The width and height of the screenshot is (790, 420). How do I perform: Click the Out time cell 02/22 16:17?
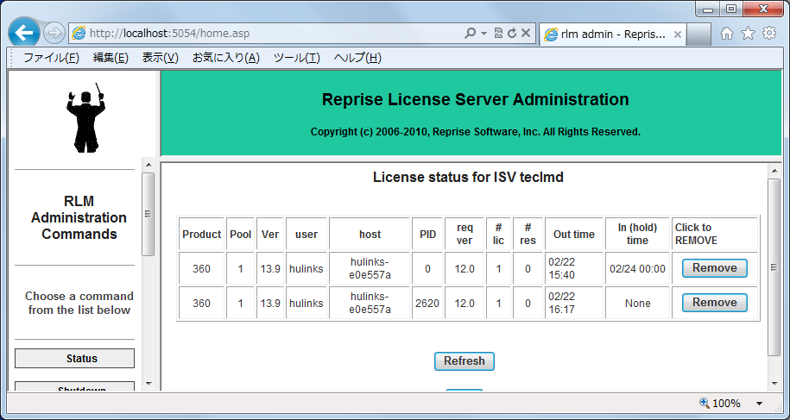(x=574, y=304)
